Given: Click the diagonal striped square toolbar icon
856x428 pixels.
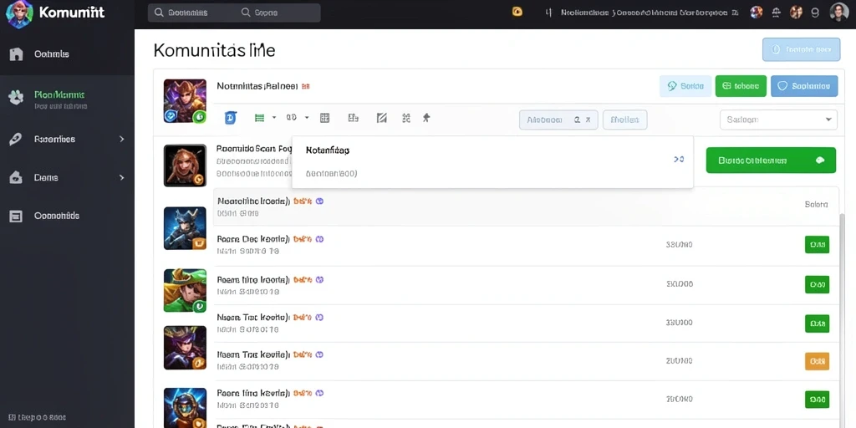Looking at the screenshot, I should click(381, 117).
